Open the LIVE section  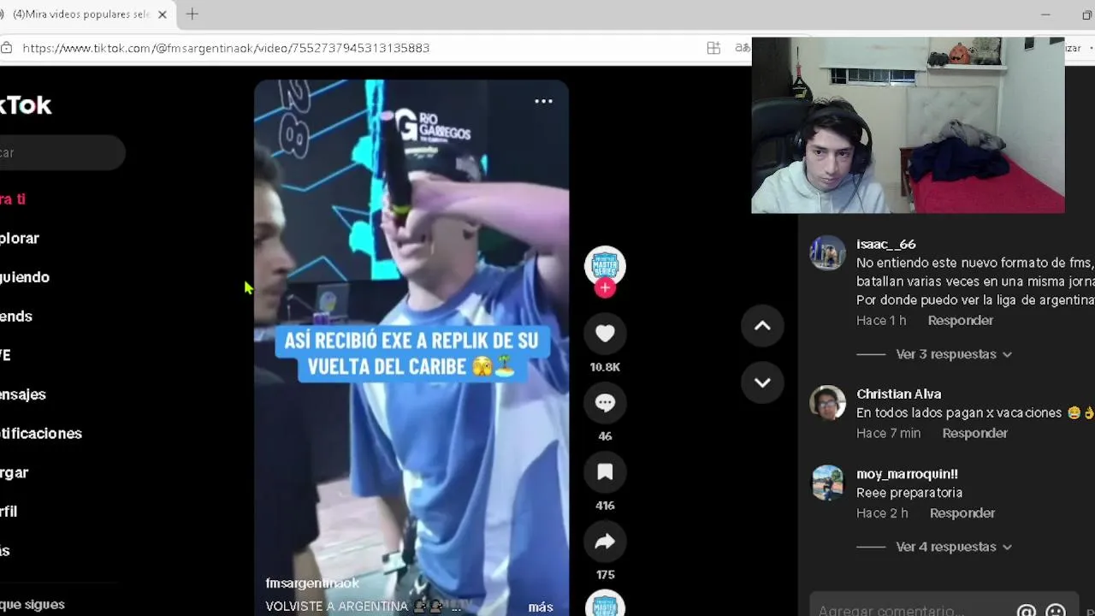point(5,355)
